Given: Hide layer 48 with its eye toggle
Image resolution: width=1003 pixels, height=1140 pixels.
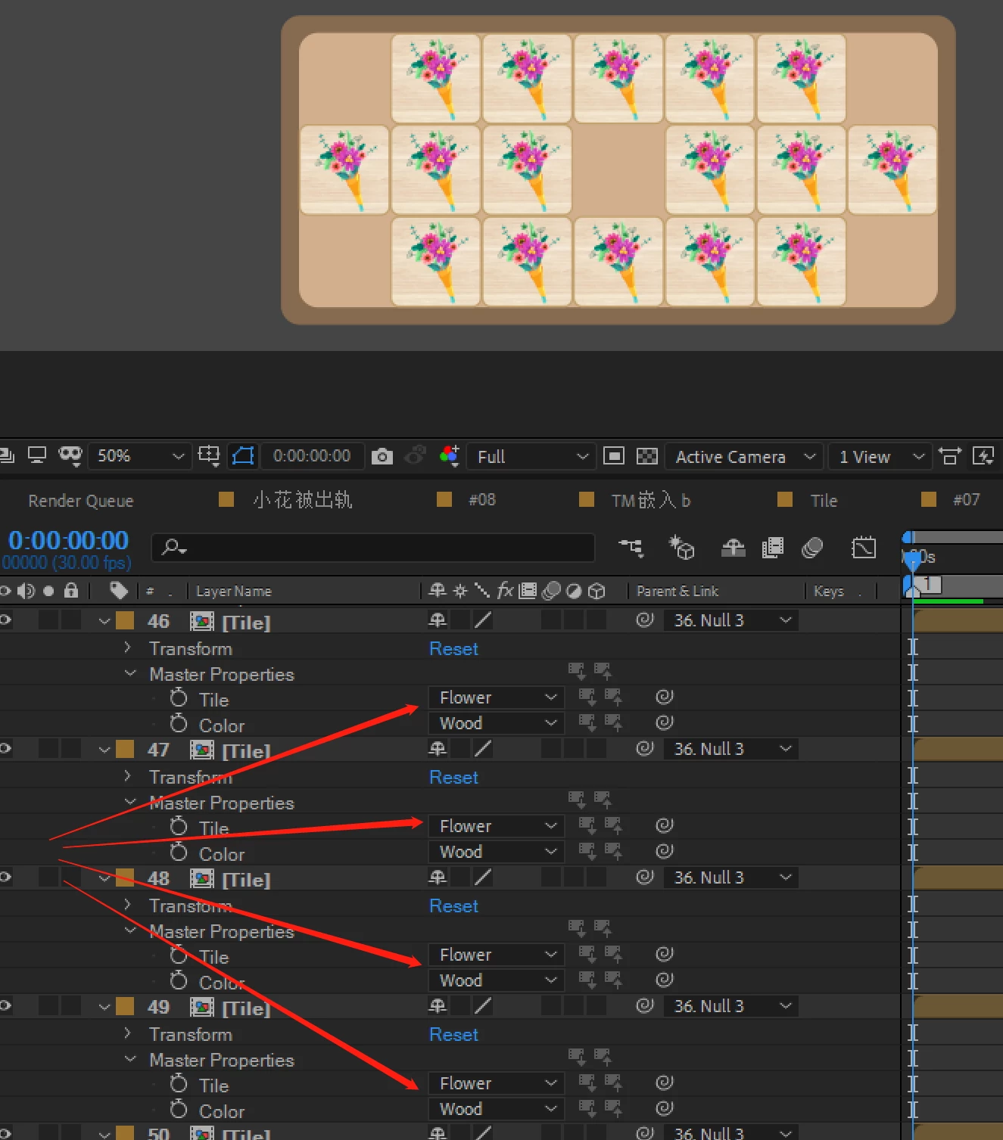Looking at the screenshot, I should tap(5, 878).
